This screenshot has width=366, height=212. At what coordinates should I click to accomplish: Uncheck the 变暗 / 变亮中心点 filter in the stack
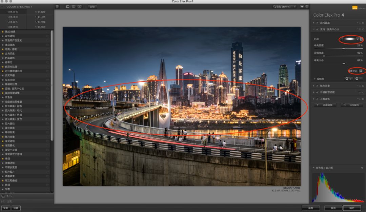point(317,30)
